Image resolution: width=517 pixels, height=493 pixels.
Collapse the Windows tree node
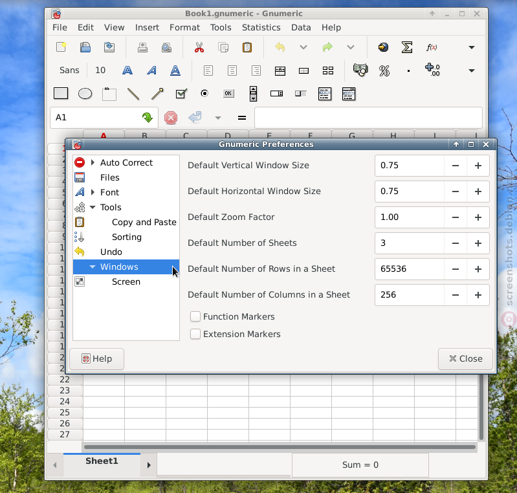pos(93,267)
